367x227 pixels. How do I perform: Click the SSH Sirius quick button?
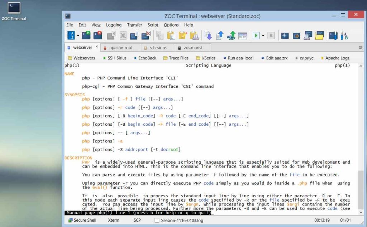115,58
